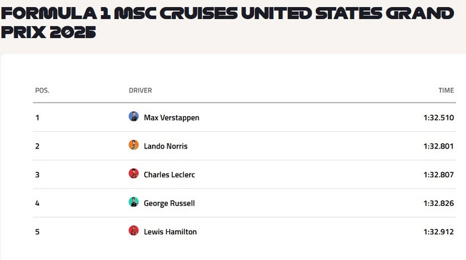The width and height of the screenshot is (466, 260).
Task: Click the 1:32.912 lap time
Action: point(439,232)
